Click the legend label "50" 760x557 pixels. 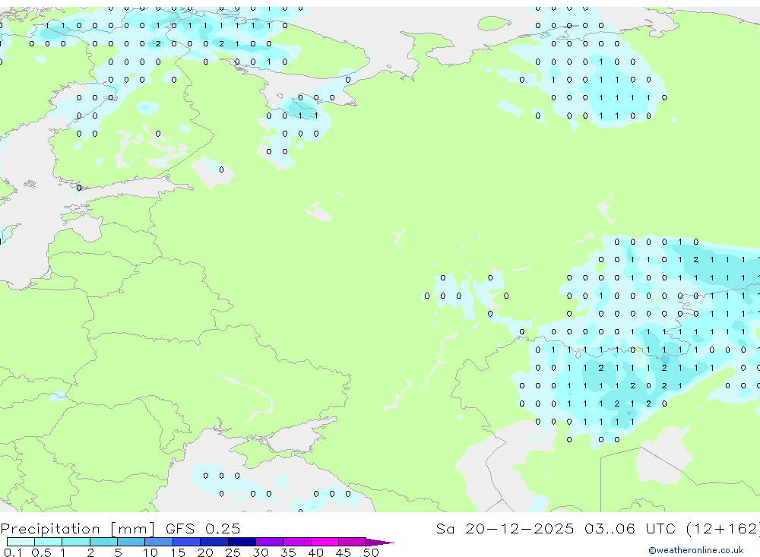click(371, 552)
